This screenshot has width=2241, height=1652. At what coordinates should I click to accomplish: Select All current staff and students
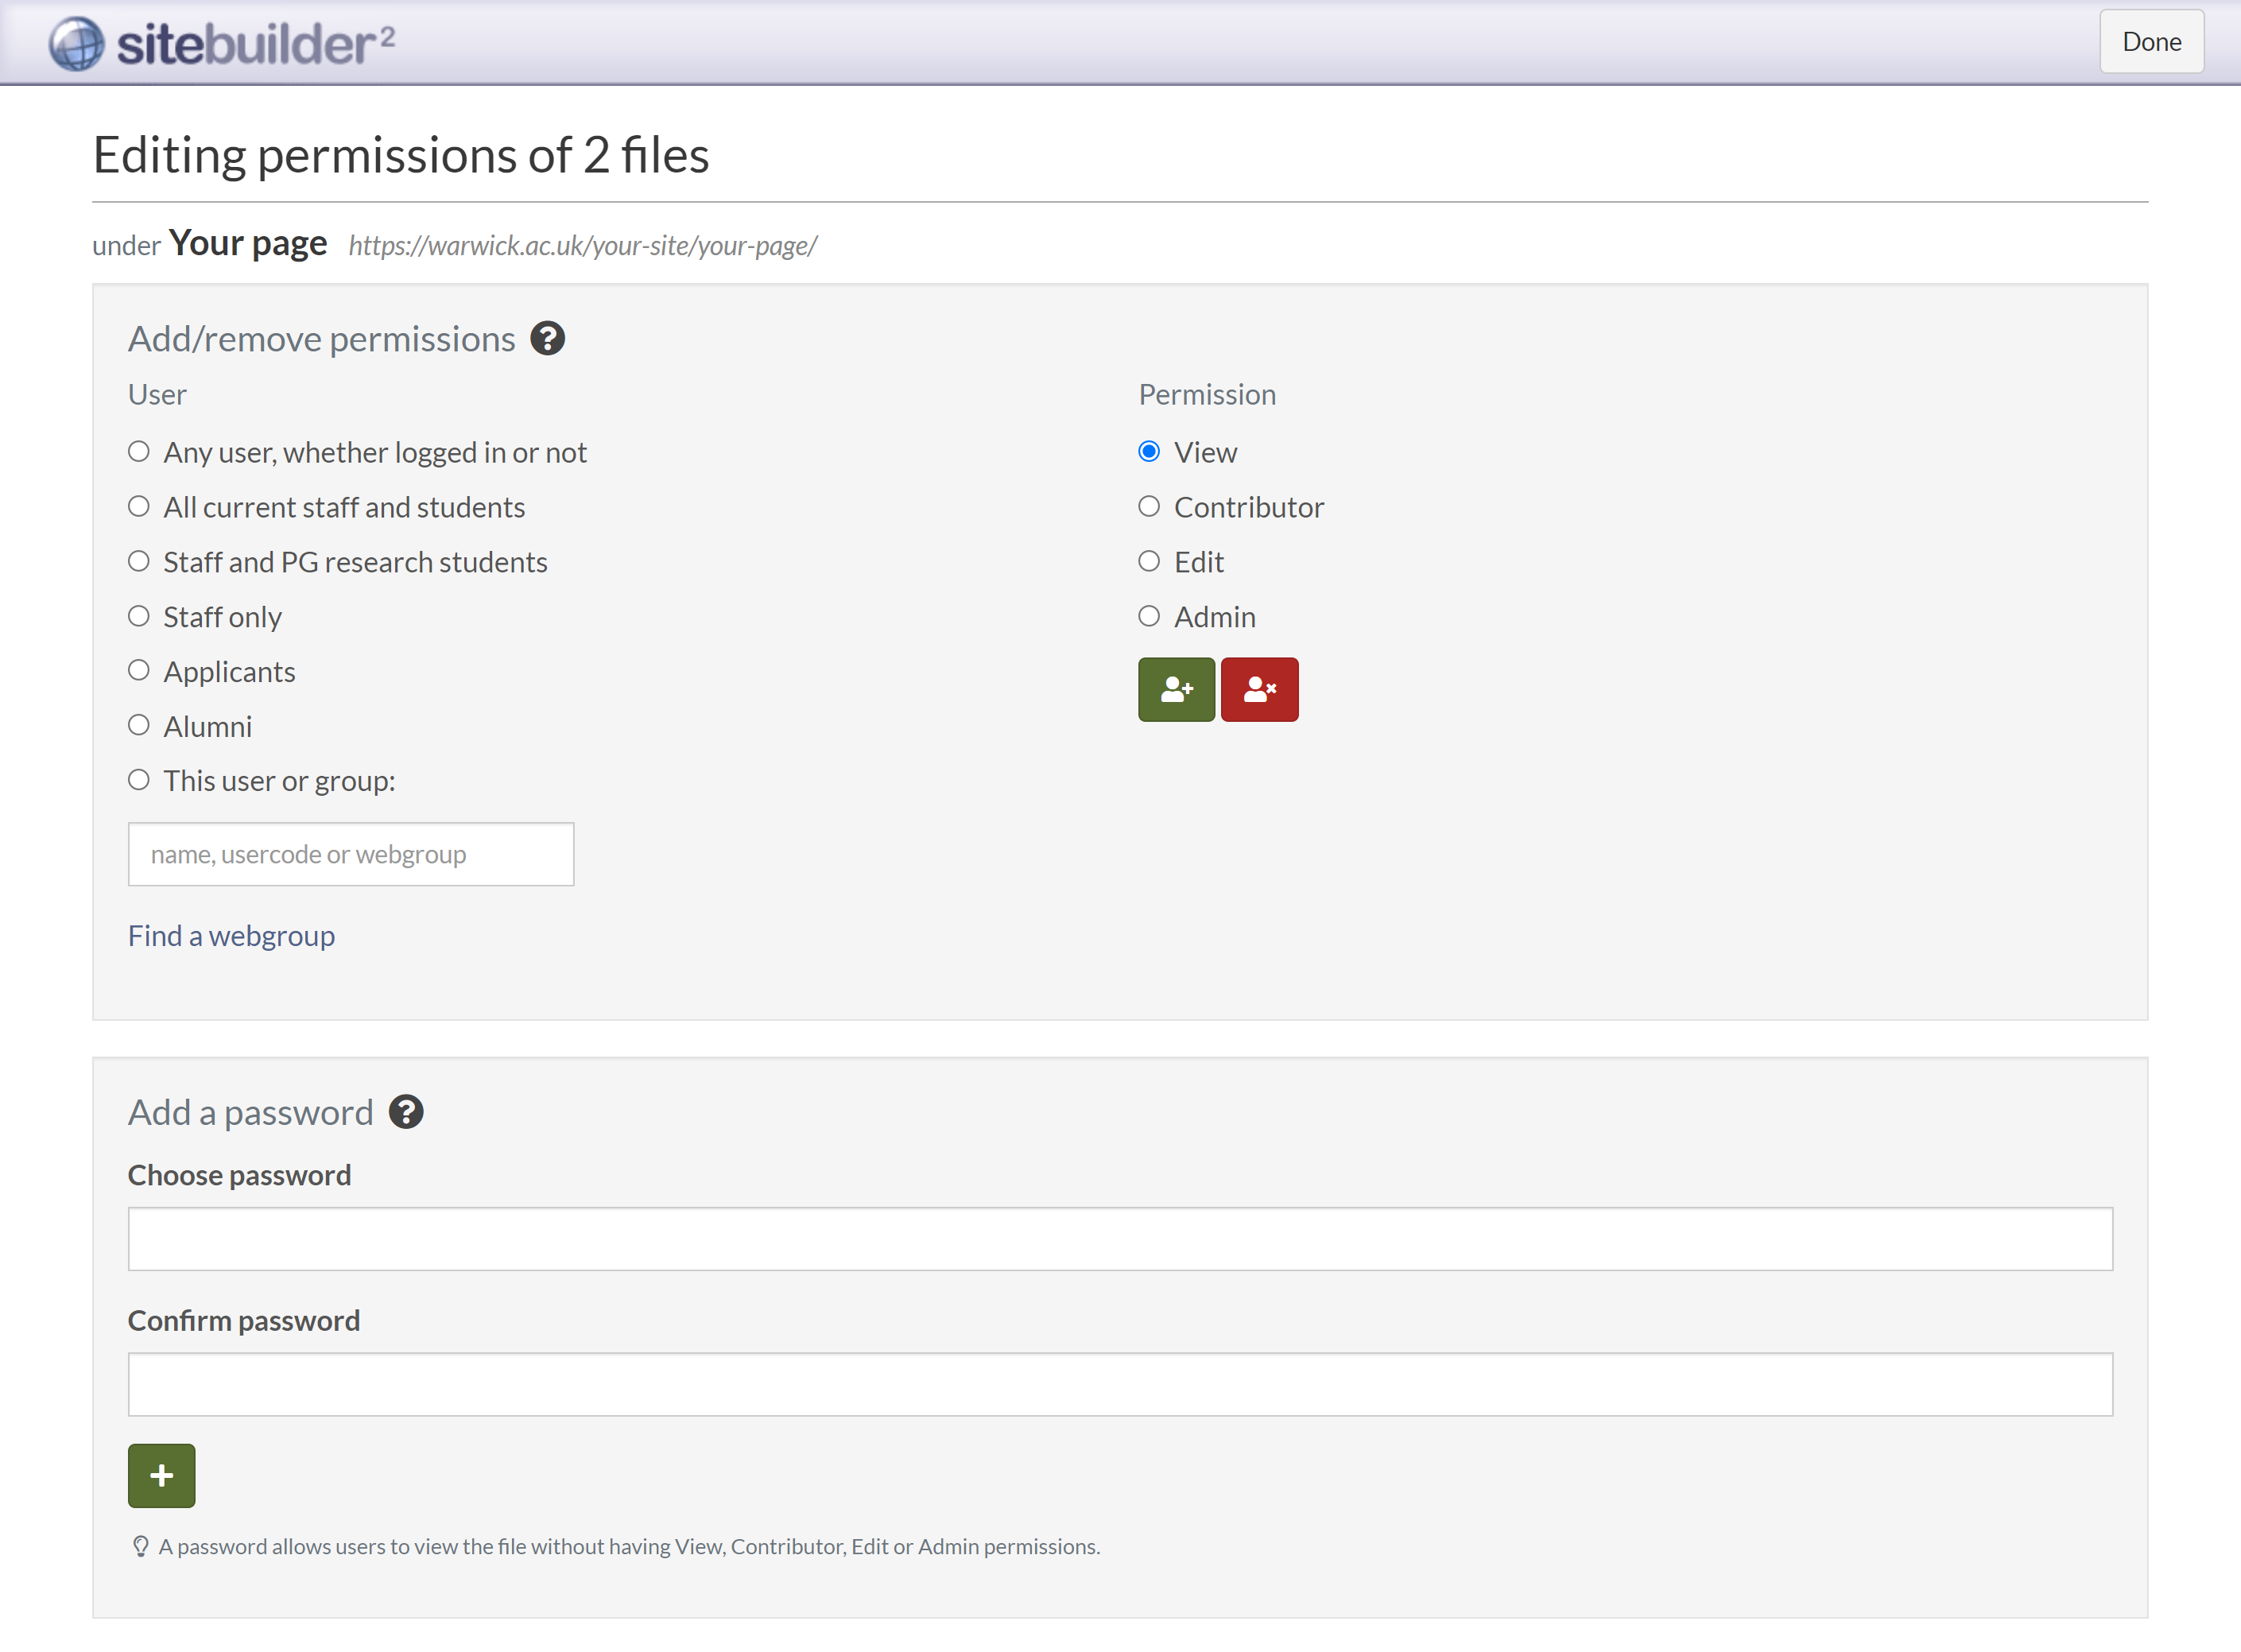(139, 507)
